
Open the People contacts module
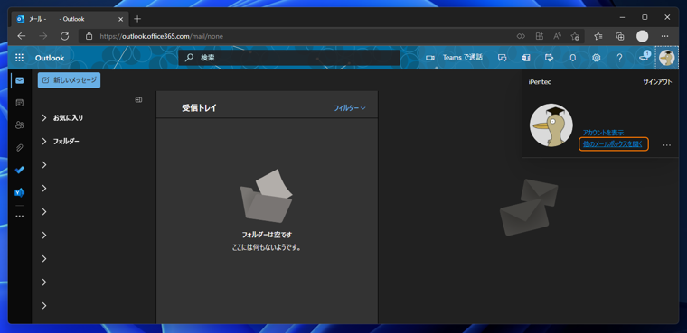tap(19, 125)
